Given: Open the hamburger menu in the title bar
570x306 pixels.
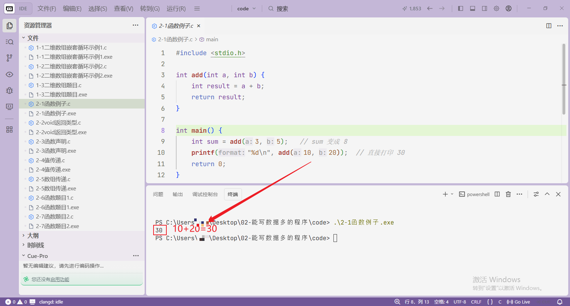Looking at the screenshot, I should click(197, 9).
